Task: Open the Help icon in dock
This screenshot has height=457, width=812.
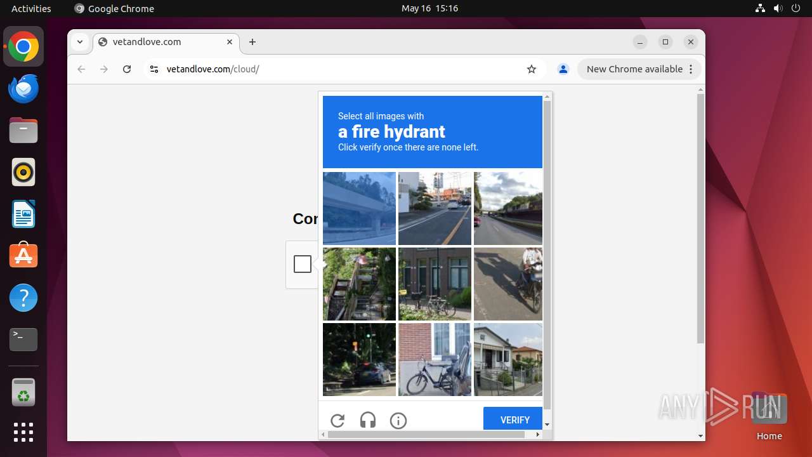Action: click(x=23, y=298)
